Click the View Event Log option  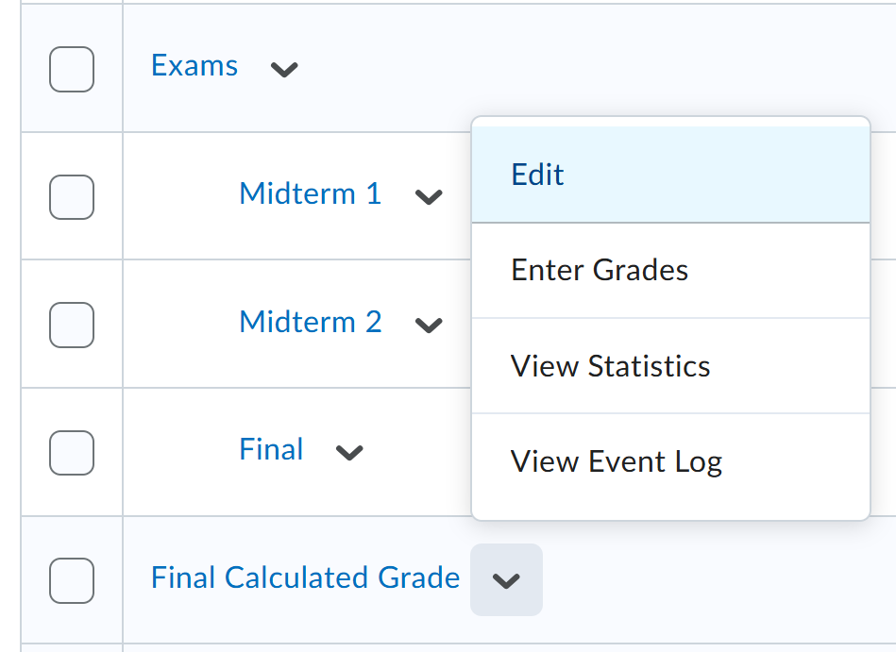coord(616,462)
